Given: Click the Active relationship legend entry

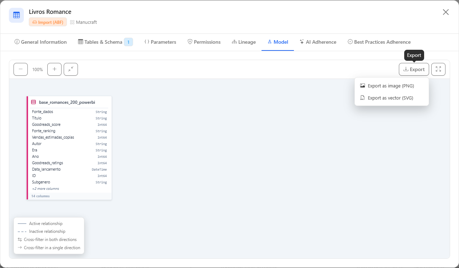Looking at the screenshot, I should [40, 224].
